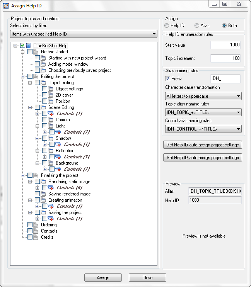Click the Contacts page icon
This screenshot has height=287, width=251.
[36, 231]
